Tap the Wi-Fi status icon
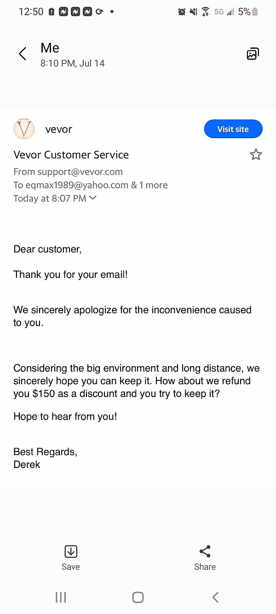The height and width of the screenshot is (614, 276). pyautogui.click(x=206, y=12)
